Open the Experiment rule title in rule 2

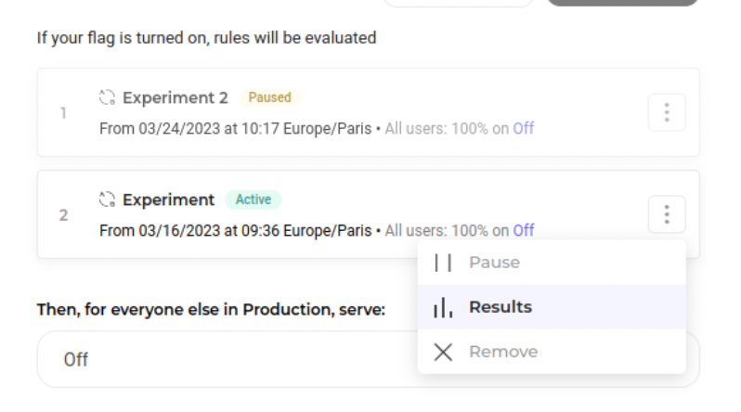(168, 200)
